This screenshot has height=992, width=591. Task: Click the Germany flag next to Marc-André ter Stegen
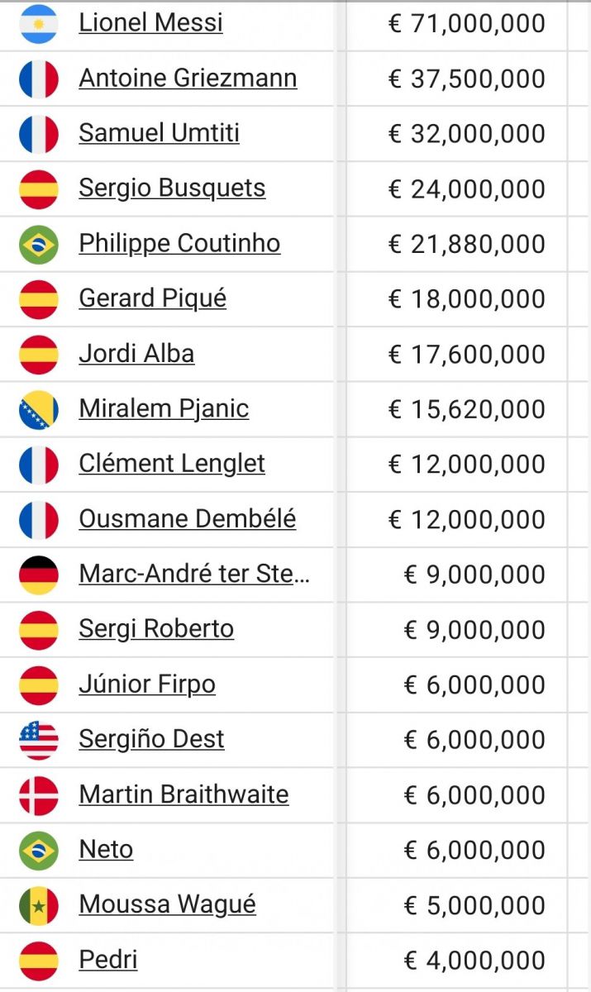pyautogui.click(x=39, y=575)
